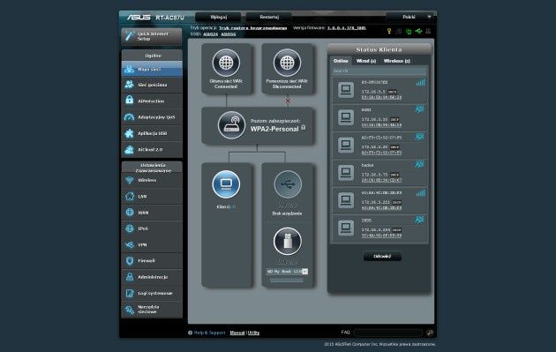Image resolution: width=556 pixels, height=352 pixels.
Task: Click the WAN globe icon in sidebar
Action: tap(130, 212)
